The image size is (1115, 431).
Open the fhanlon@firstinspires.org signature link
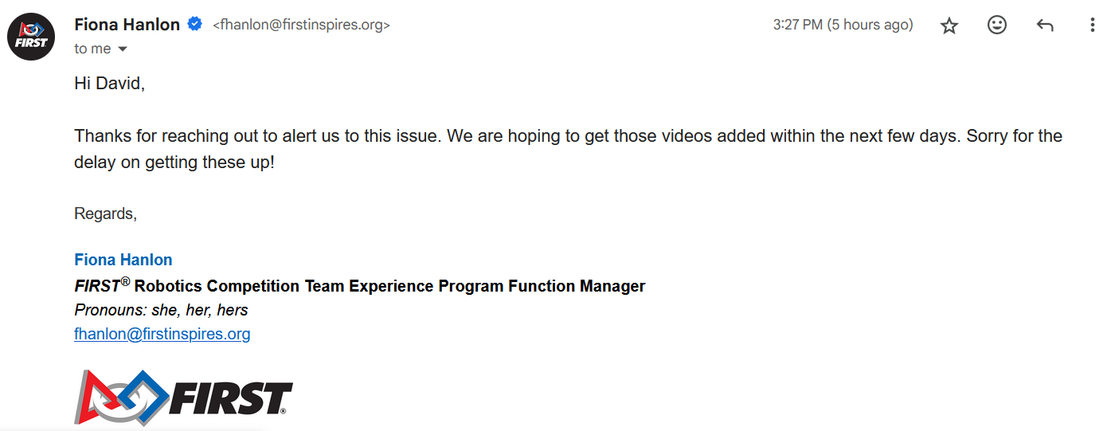click(x=162, y=334)
